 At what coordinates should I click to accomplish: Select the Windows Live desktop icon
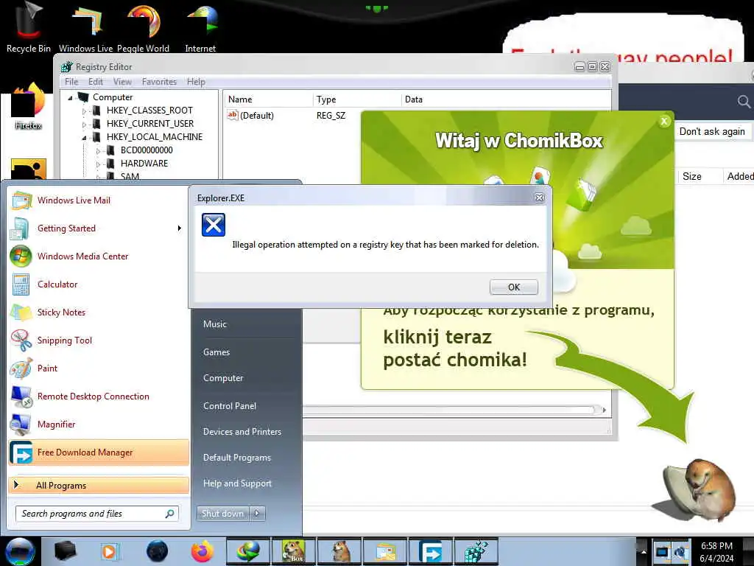tap(85, 27)
